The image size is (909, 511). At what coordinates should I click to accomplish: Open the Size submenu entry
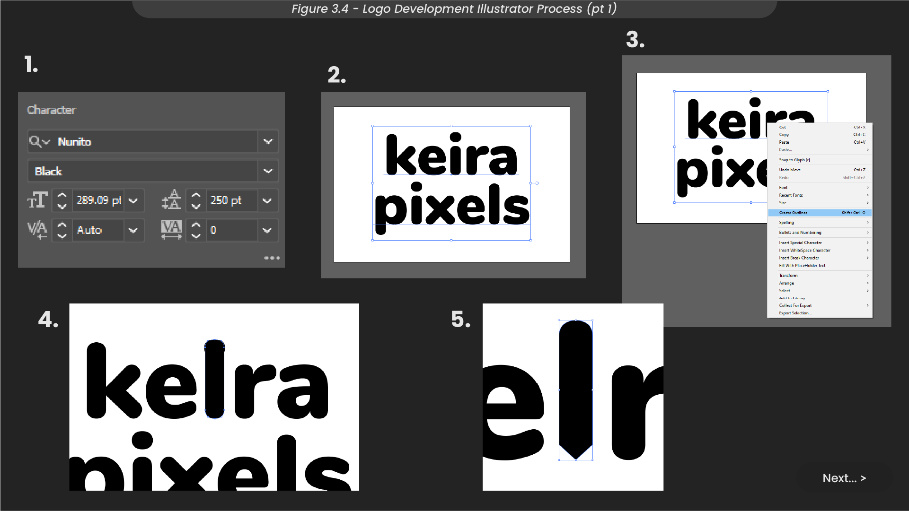tap(820, 203)
